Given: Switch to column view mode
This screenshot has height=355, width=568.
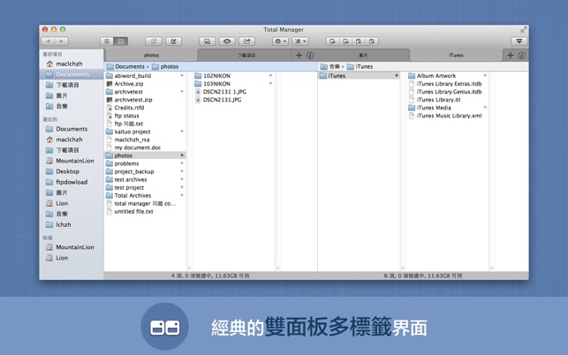Looking at the screenshot, I should click(x=120, y=42).
